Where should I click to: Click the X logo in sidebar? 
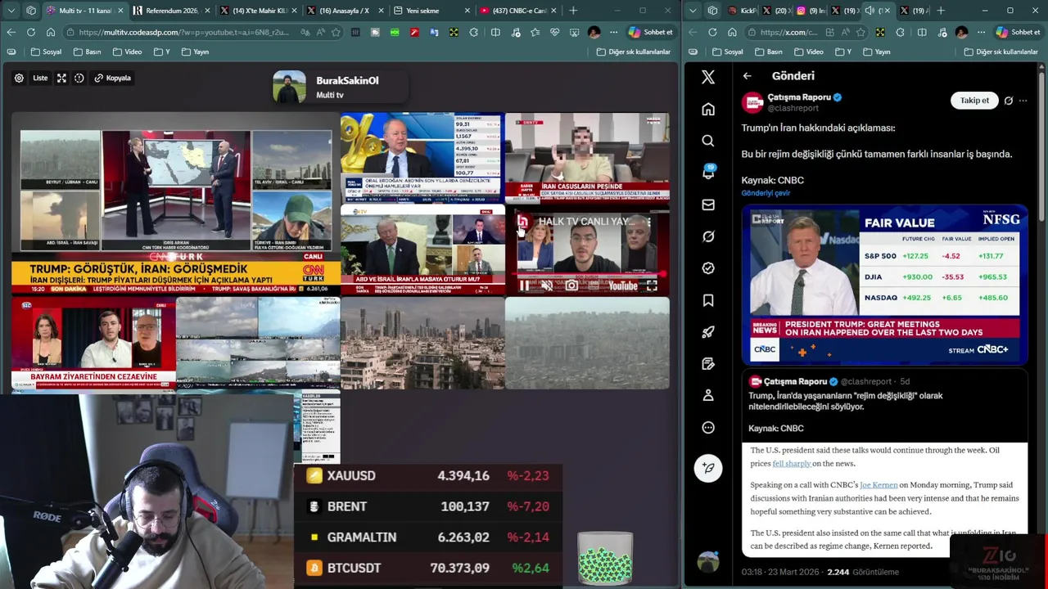708,77
